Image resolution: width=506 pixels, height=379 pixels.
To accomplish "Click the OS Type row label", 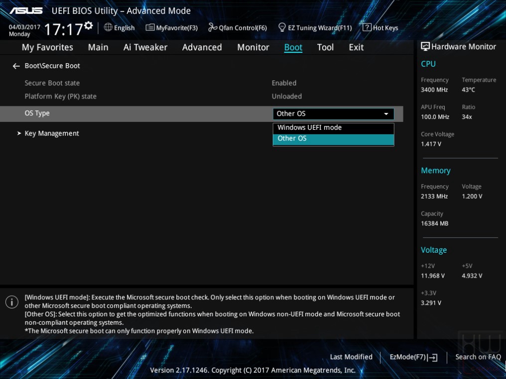I will point(37,113).
